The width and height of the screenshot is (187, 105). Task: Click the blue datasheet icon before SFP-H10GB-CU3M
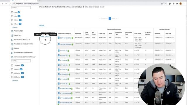click(59, 93)
